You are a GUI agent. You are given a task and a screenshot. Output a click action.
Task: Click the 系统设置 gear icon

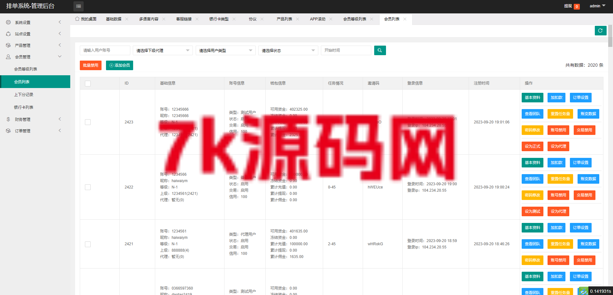[8, 22]
